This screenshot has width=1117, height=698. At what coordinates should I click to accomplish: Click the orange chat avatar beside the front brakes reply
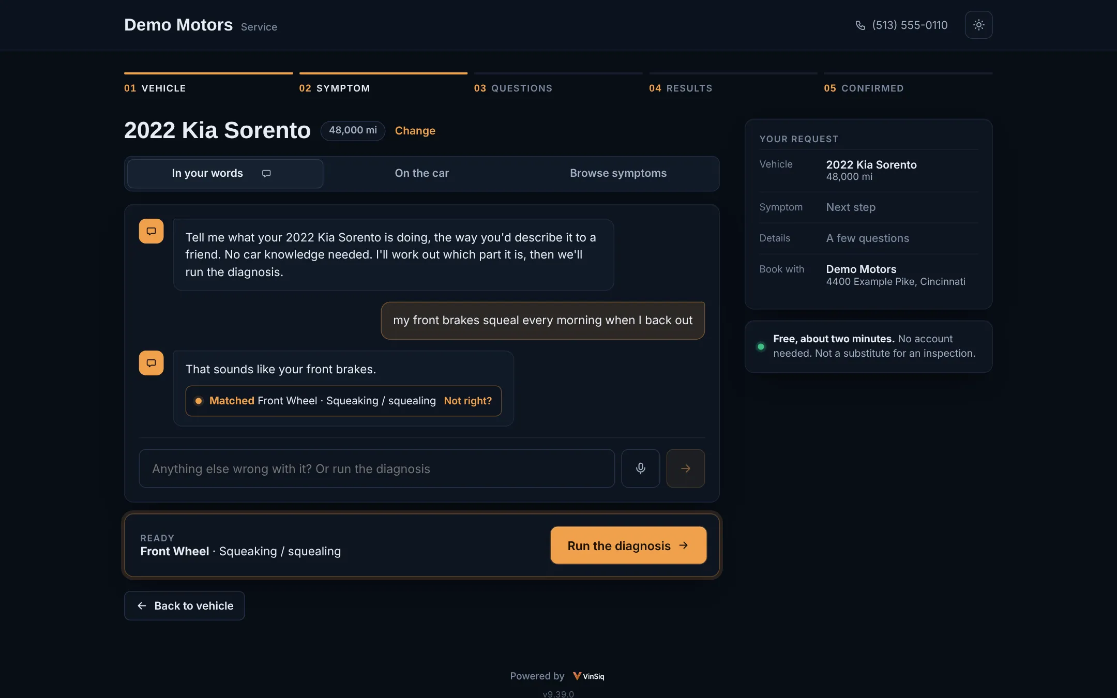[151, 363]
